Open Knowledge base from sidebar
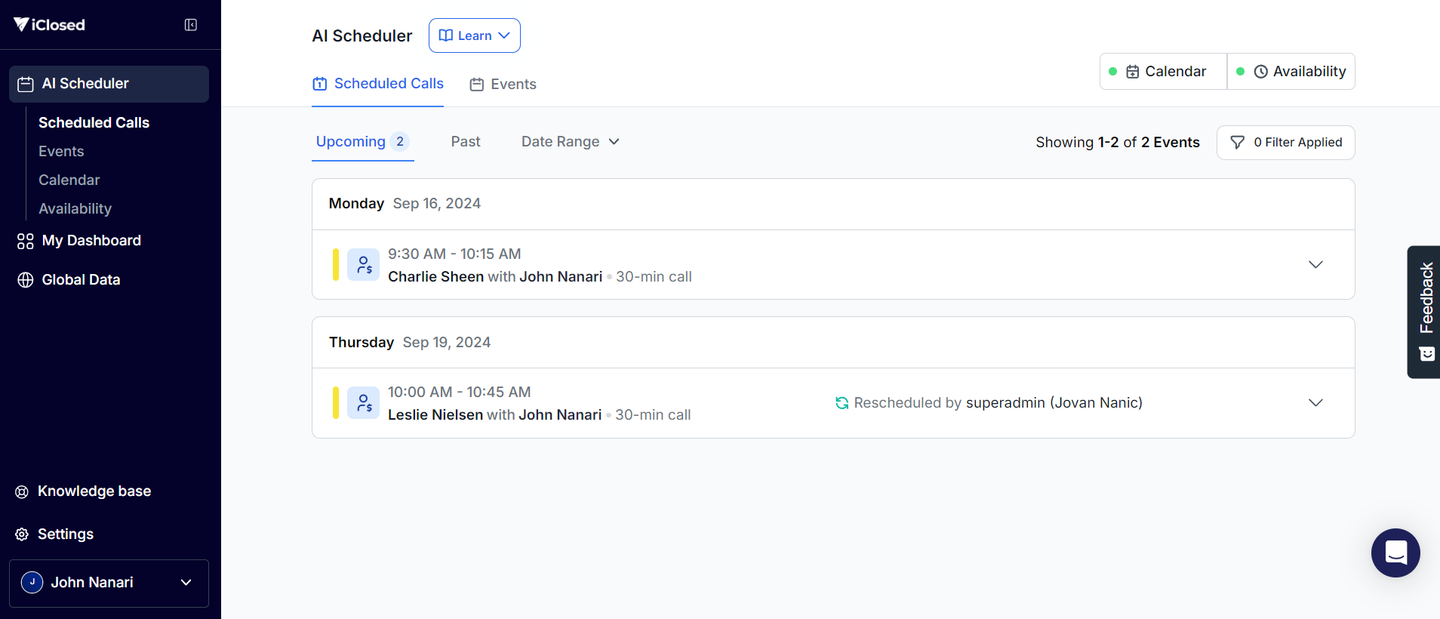 point(94,491)
